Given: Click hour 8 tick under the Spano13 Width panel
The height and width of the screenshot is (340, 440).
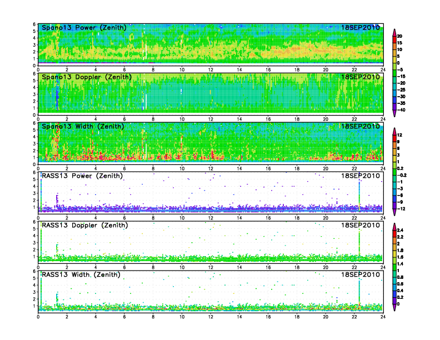Looking at the screenshot, I should (x=153, y=168).
